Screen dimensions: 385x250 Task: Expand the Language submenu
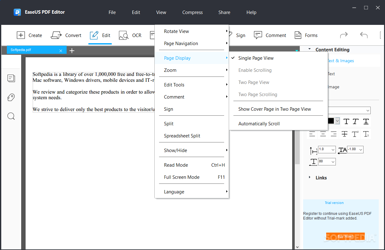coord(192,192)
